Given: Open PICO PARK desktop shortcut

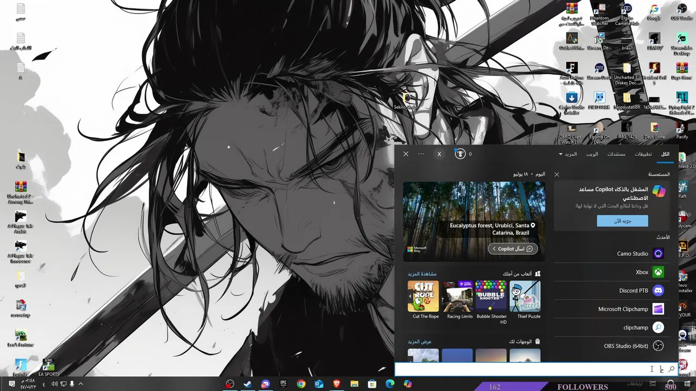Looking at the screenshot, I should pyautogui.click(x=599, y=100).
